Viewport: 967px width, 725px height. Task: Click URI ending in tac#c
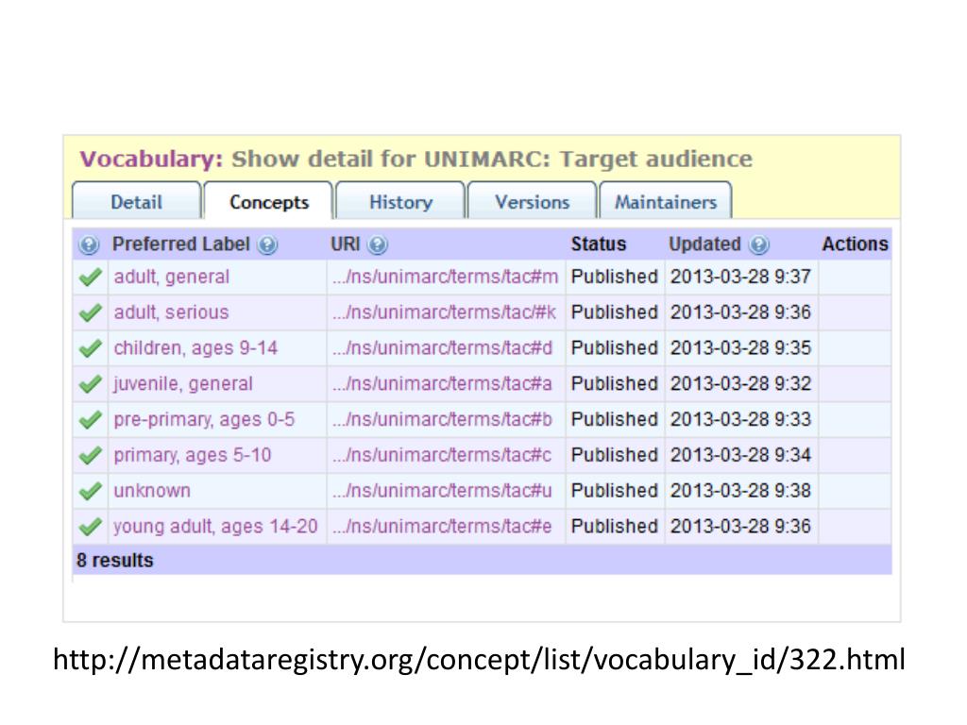(442, 456)
